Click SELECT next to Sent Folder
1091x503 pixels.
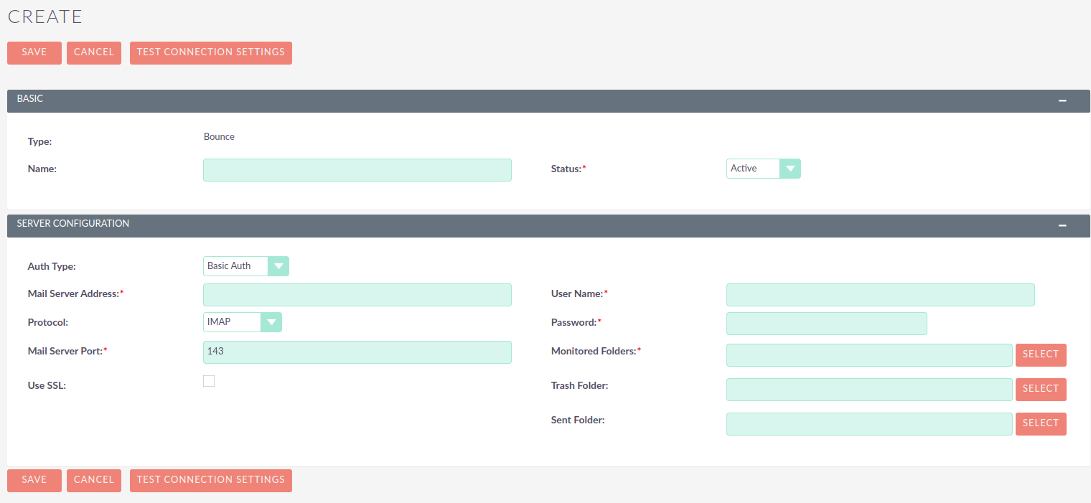point(1041,423)
